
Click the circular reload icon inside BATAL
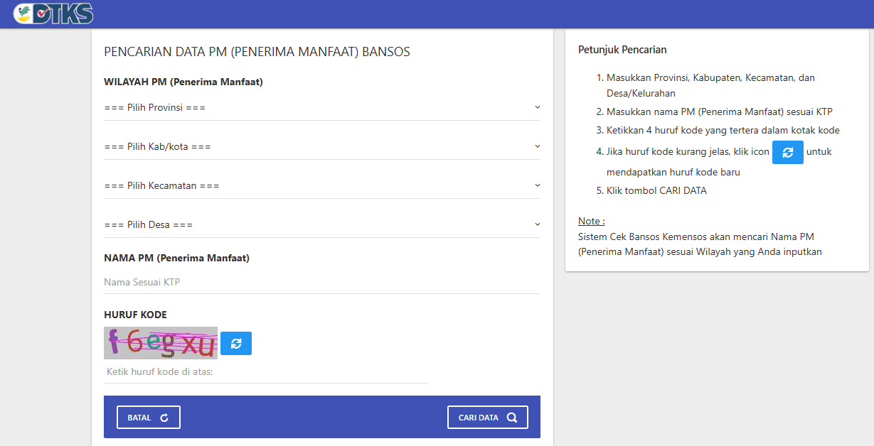tap(164, 417)
